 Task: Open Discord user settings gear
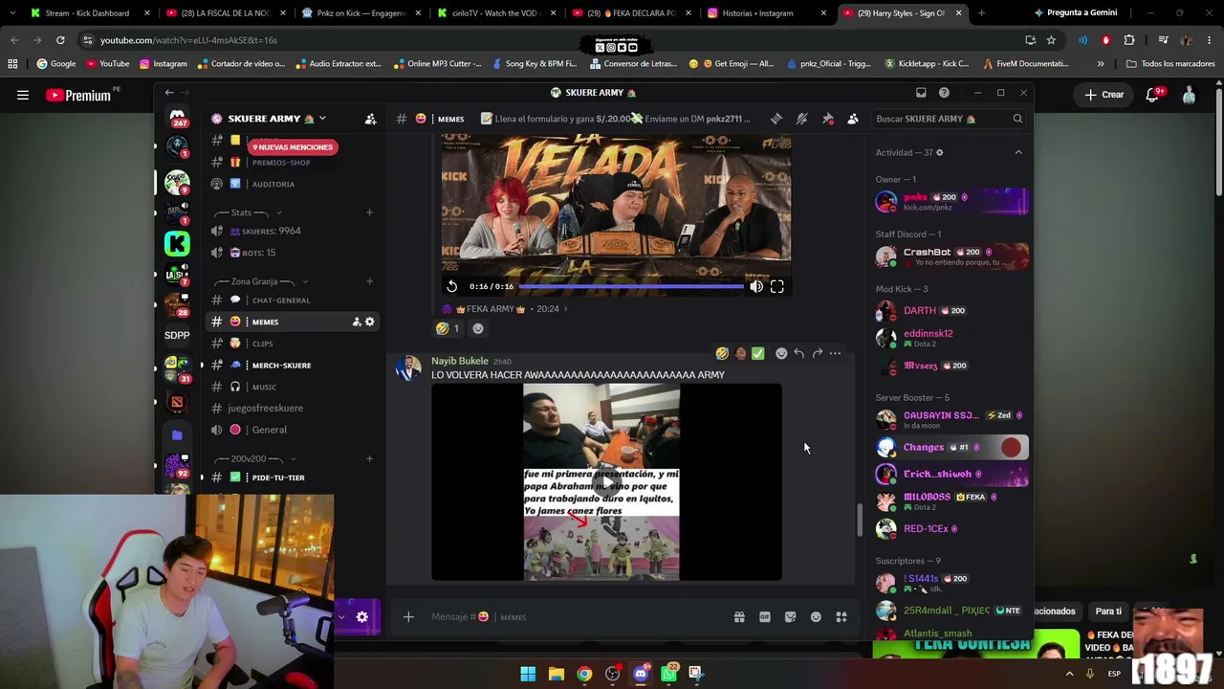pos(362,617)
